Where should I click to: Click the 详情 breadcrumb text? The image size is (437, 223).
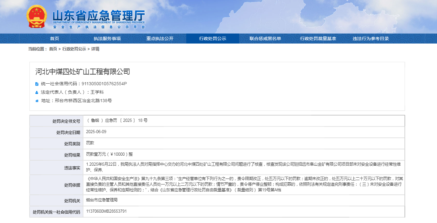95,49
